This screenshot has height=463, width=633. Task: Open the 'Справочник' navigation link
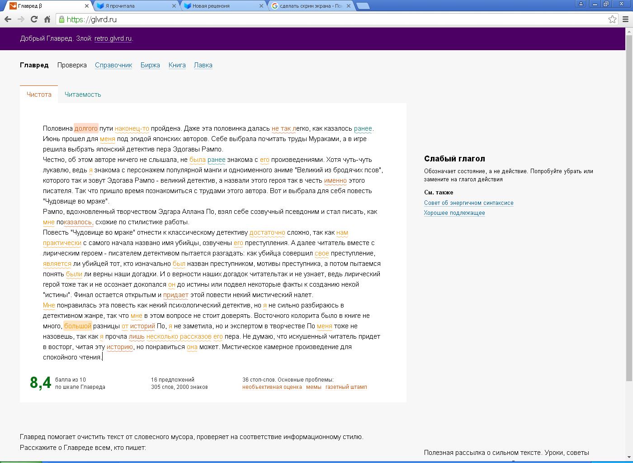pyautogui.click(x=113, y=65)
